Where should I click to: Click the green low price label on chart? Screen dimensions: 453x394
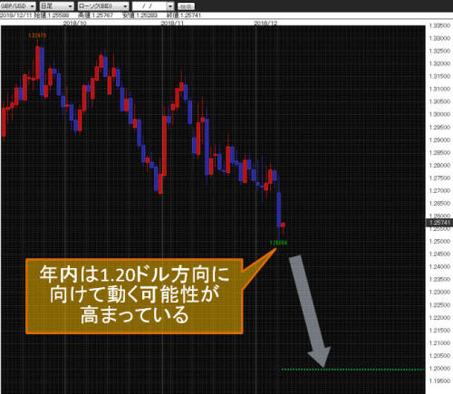[x=278, y=243]
